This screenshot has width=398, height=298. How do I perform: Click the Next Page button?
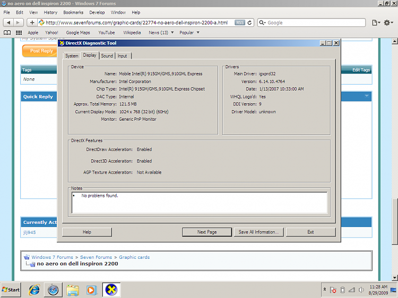(207, 232)
